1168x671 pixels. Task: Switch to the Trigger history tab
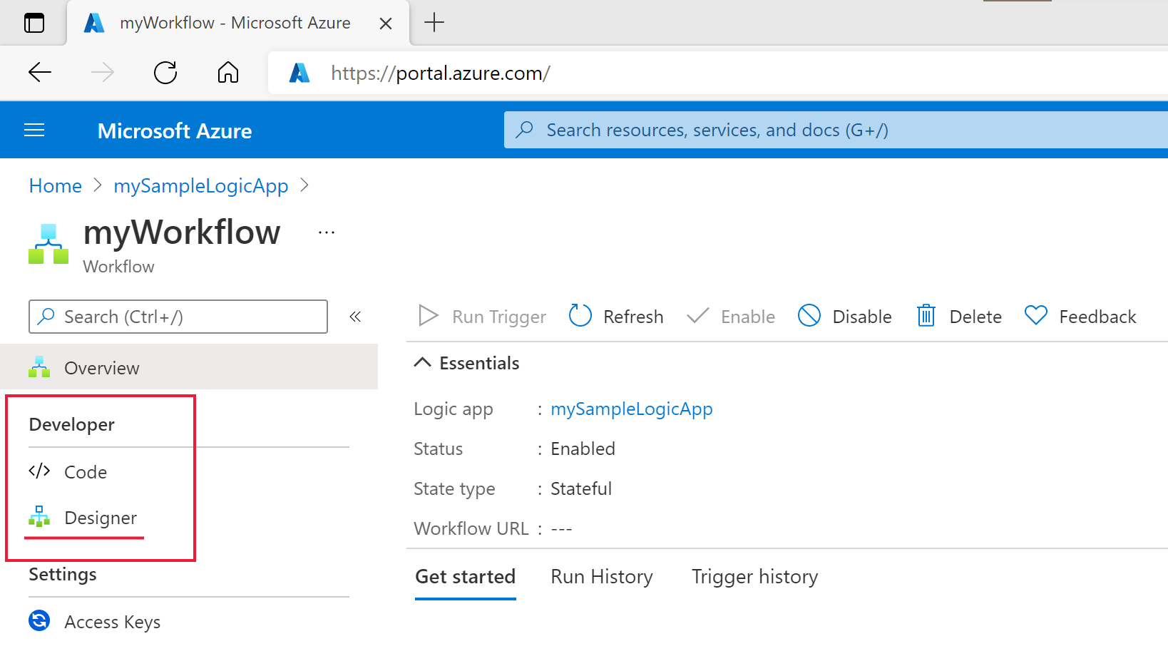click(x=754, y=577)
